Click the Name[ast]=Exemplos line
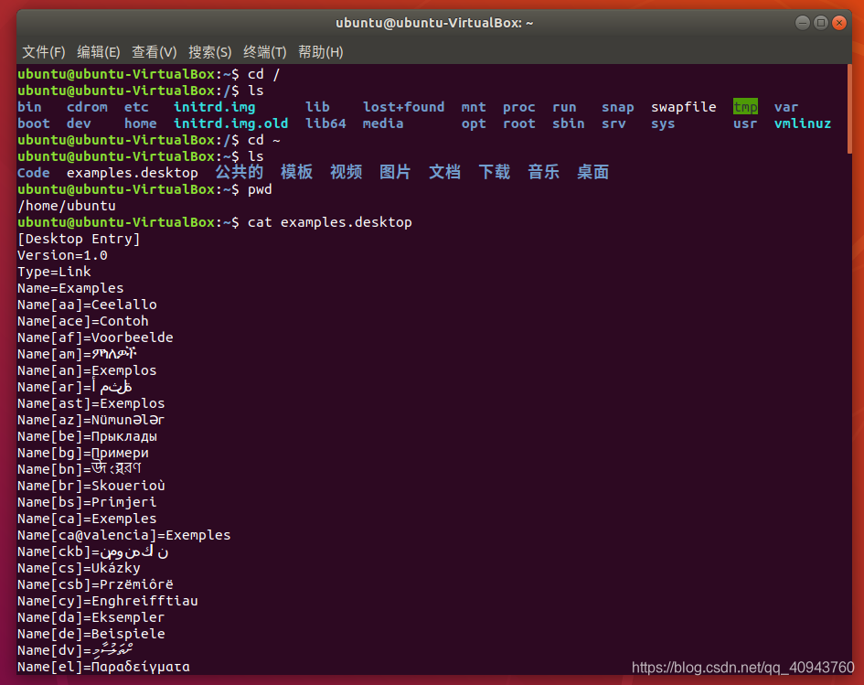 click(91, 404)
